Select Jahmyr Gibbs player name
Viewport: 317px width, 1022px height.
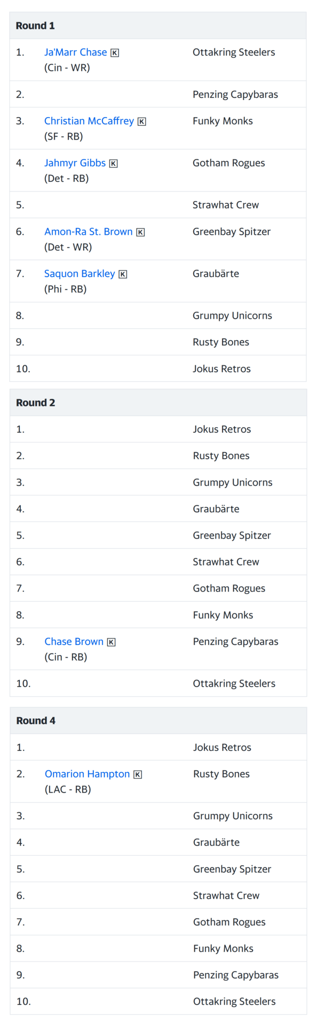[x=75, y=163]
